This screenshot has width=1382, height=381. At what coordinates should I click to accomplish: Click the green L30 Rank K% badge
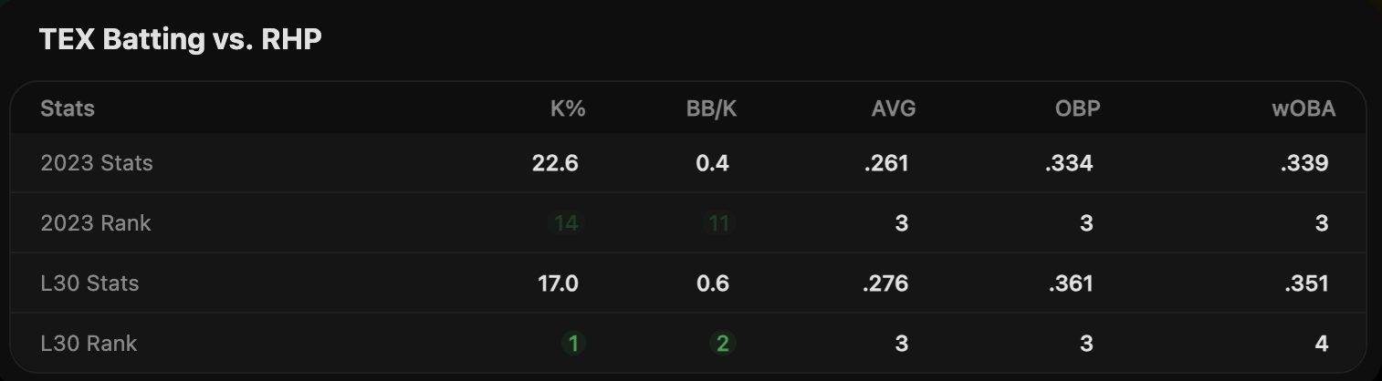coord(573,344)
